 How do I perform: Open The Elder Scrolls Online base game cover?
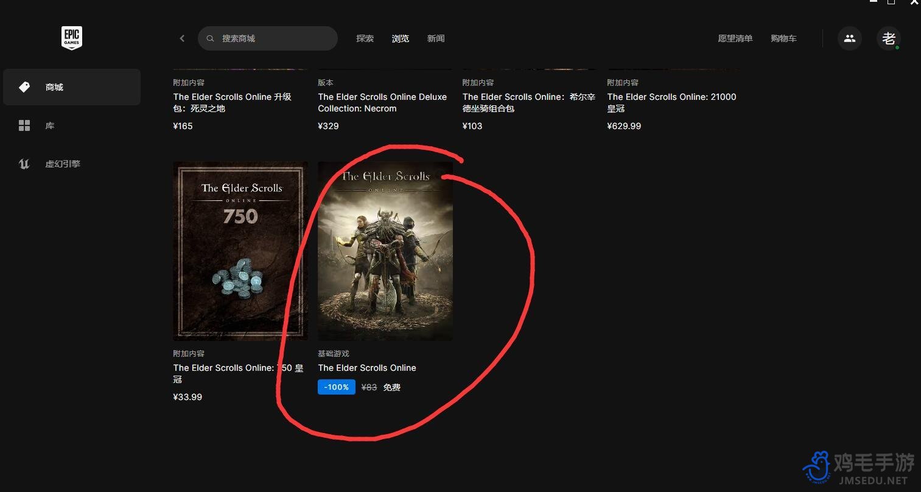click(385, 251)
